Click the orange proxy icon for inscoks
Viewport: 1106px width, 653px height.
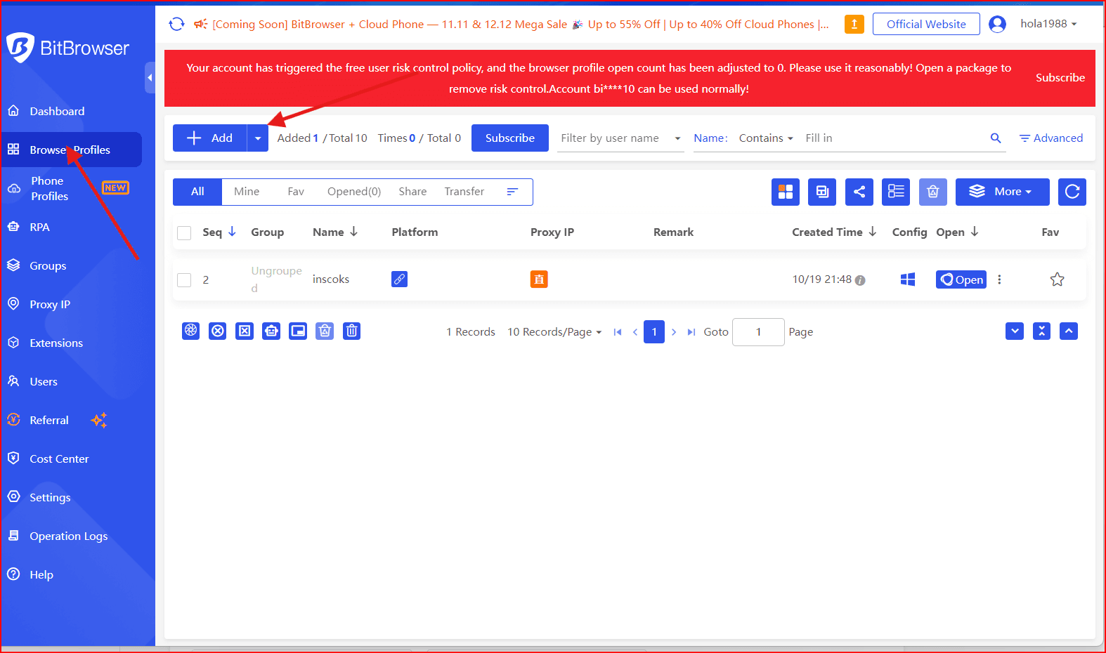click(539, 279)
